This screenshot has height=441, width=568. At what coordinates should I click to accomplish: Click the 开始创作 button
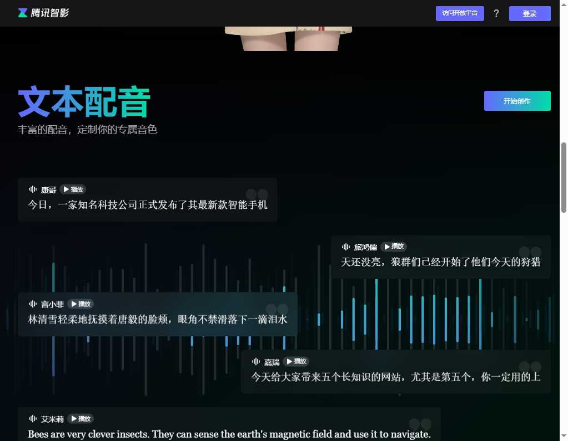point(516,101)
